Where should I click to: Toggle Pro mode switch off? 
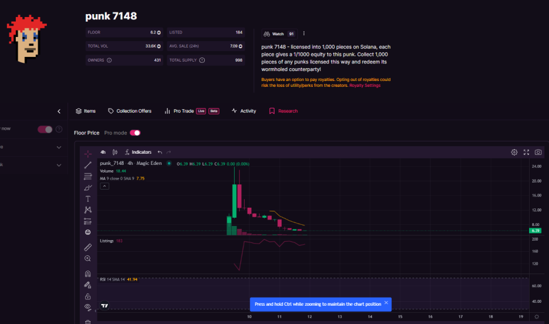135,133
